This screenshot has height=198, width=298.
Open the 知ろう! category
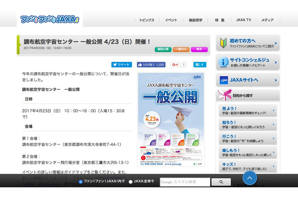tap(248, 125)
